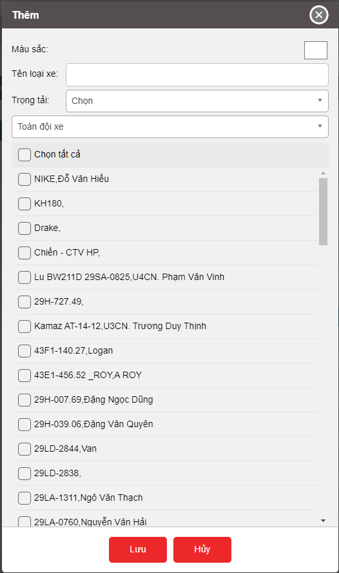Check the Lu BW211D 29SA-0825 entry
Image resolution: width=339 pixels, height=573 pixels.
coord(24,277)
